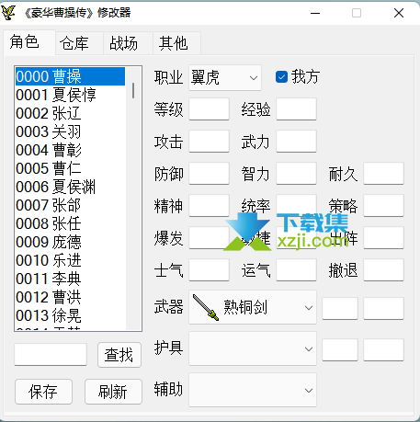The height and width of the screenshot is (422, 420).
Task: Open the 其他 tab
Action: 176,43
